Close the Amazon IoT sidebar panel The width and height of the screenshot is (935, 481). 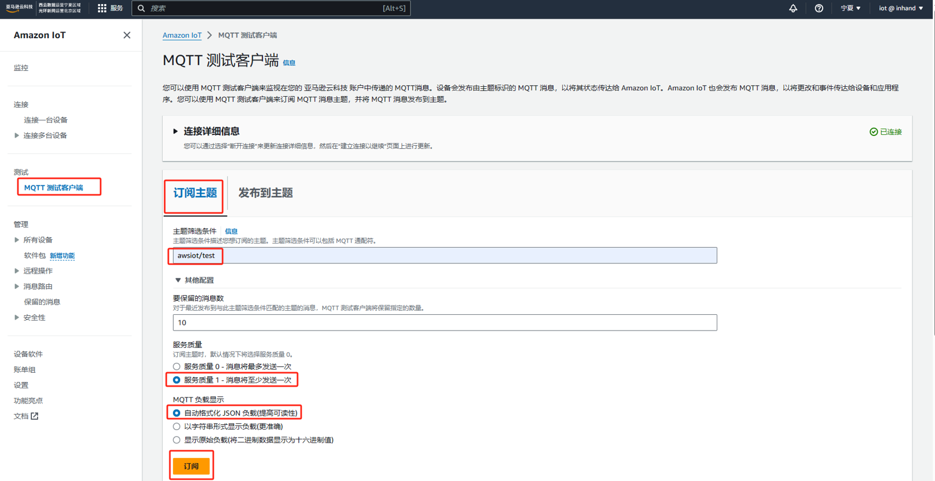127,35
